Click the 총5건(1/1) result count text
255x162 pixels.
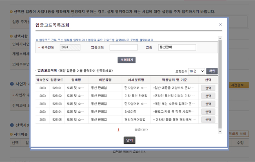coord(141,129)
